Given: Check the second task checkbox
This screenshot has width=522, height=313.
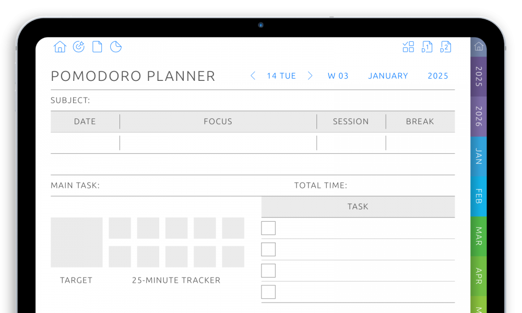Looking at the screenshot, I should [268, 249].
